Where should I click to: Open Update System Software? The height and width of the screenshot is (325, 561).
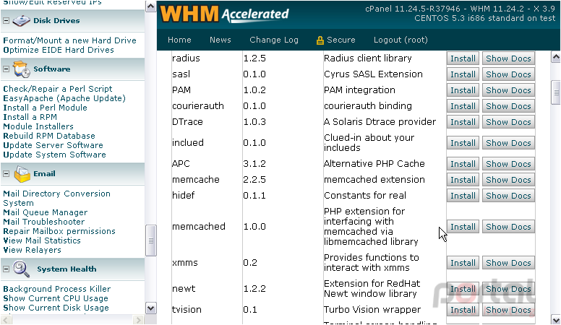[x=54, y=155]
